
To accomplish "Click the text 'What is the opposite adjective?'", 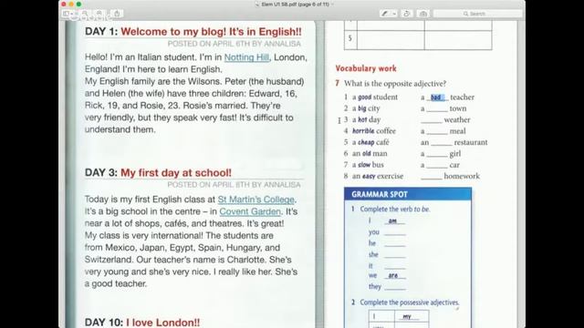I will (395, 84).
